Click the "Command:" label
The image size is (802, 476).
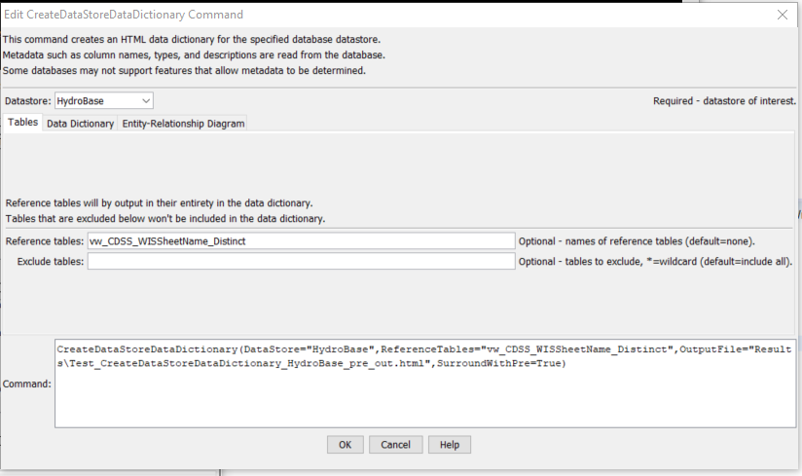point(27,384)
